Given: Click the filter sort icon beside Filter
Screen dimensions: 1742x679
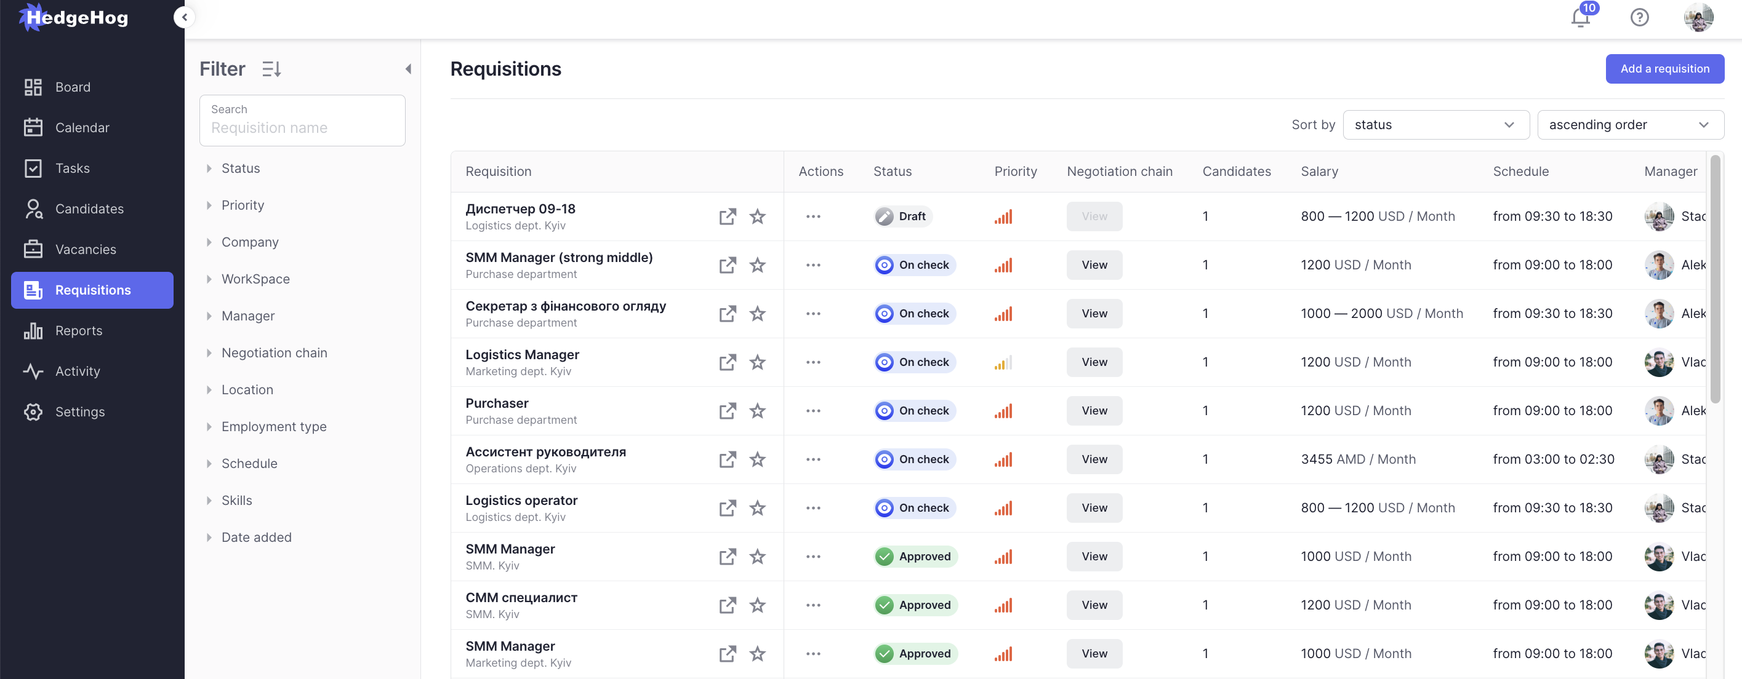Looking at the screenshot, I should (x=271, y=69).
